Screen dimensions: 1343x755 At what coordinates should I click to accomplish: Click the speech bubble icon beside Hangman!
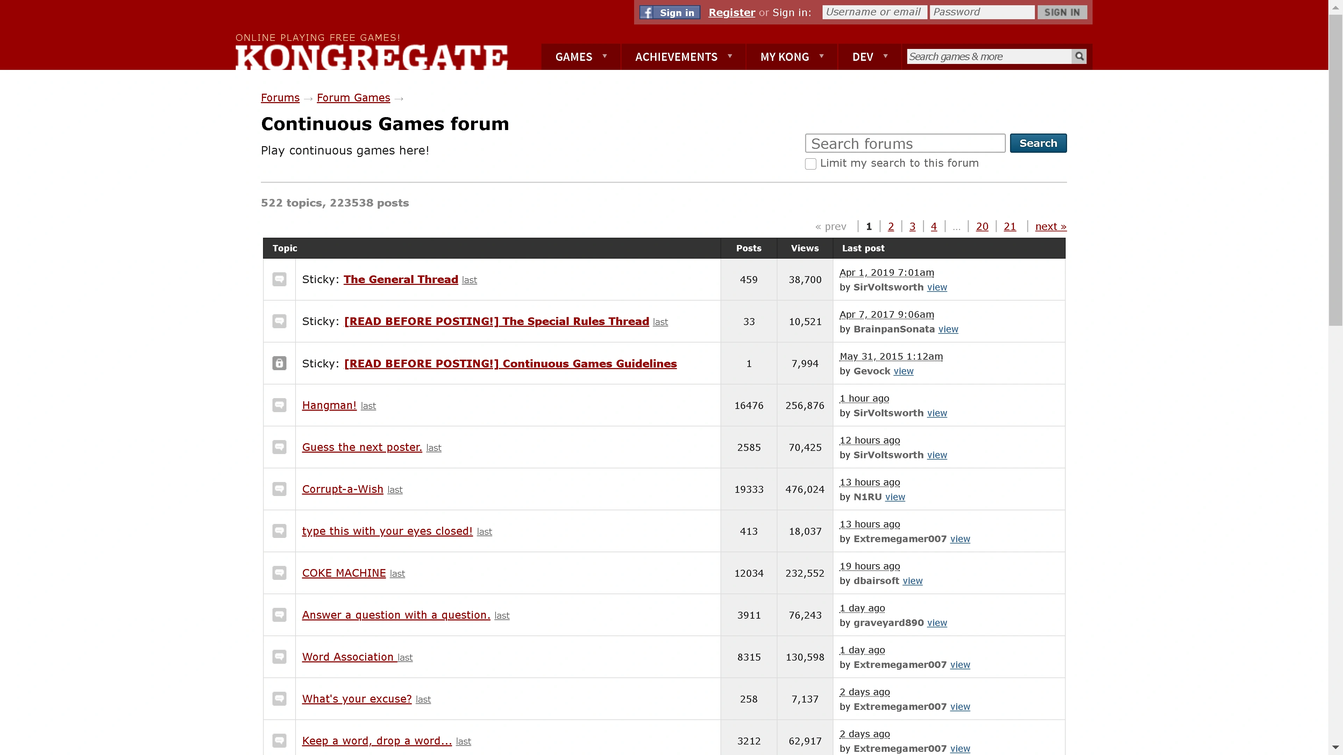click(279, 405)
